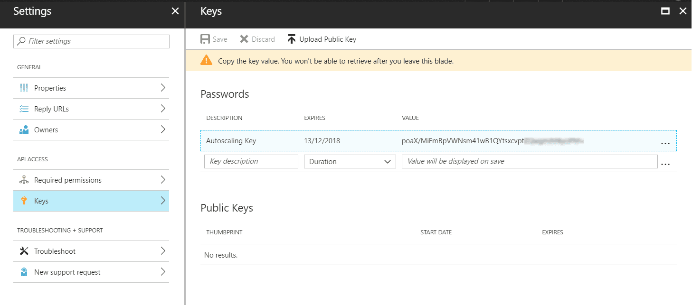This screenshot has width=692, height=305.
Task: Click the Key description text field
Action: [x=251, y=162]
